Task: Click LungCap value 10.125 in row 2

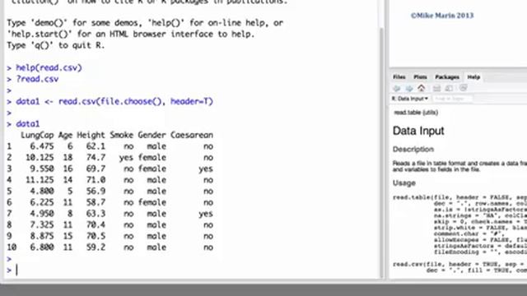Action: pos(40,157)
